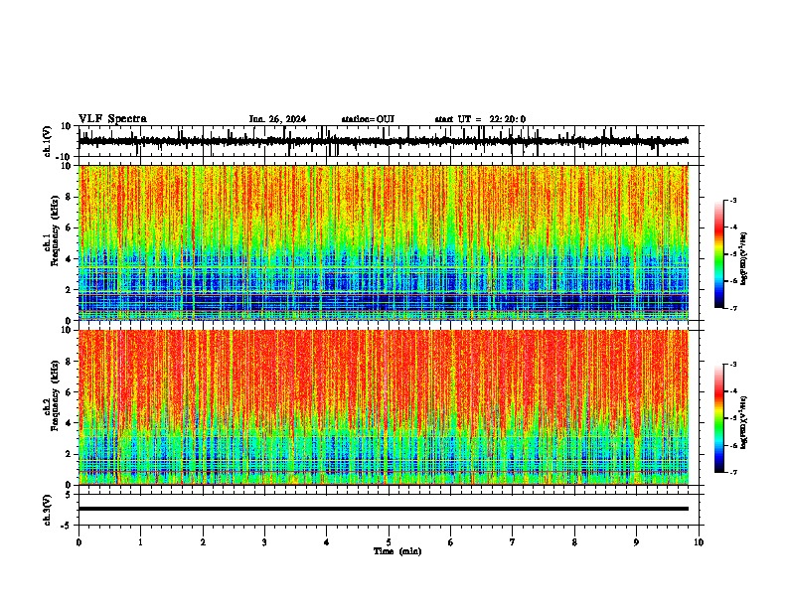This screenshot has height=608, width=787.
Task: Click the "VLF Spectra" plot title
Action: (x=112, y=119)
